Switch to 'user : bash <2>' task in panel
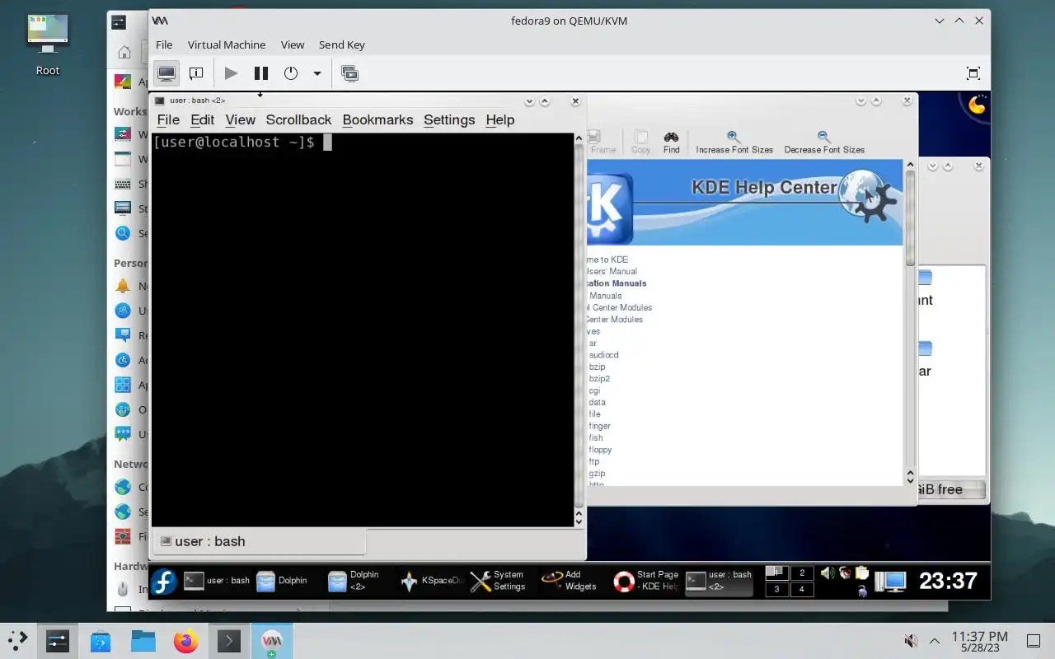The image size is (1055, 659). click(718, 581)
